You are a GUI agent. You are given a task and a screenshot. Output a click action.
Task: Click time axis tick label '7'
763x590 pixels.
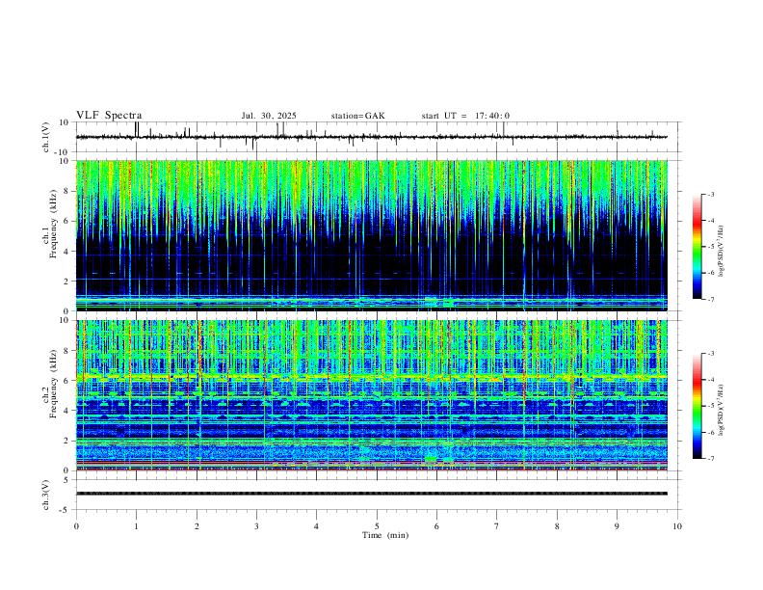tap(497, 526)
